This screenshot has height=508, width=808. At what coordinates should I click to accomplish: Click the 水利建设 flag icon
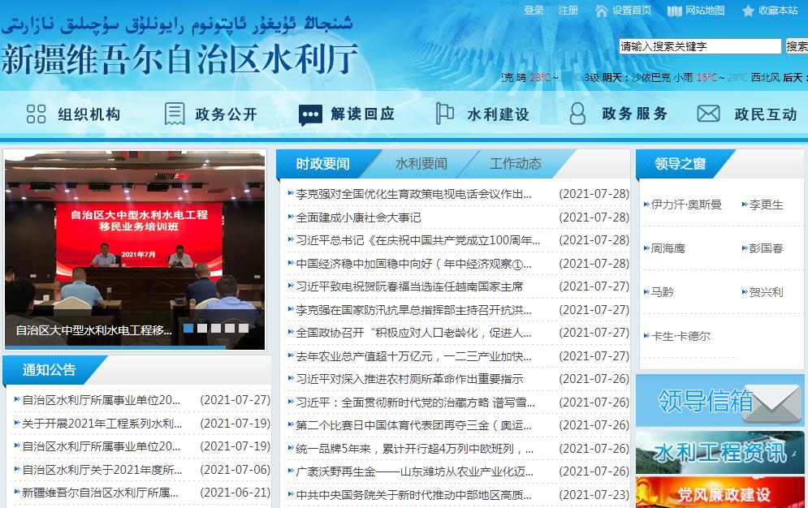click(444, 114)
